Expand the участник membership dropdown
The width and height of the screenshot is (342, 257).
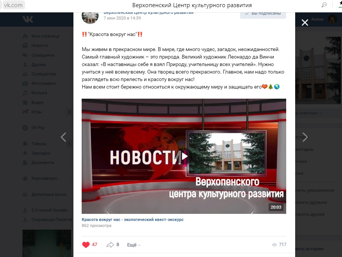[308, 113]
